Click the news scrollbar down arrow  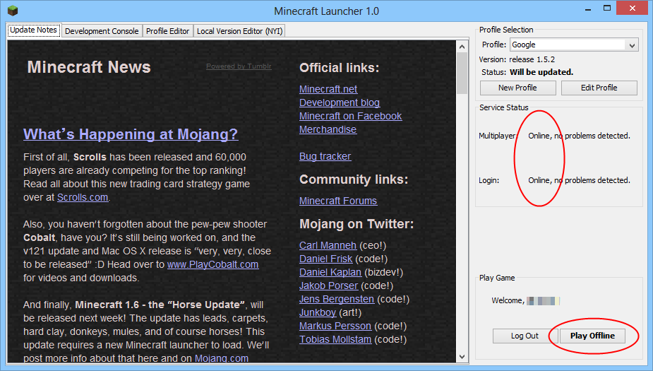pyautogui.click(x=462, y=357)
